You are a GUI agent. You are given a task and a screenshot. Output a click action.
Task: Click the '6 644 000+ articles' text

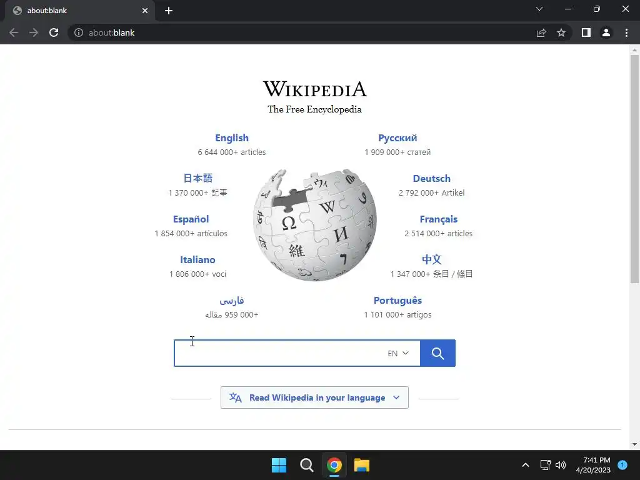[232, 152]
